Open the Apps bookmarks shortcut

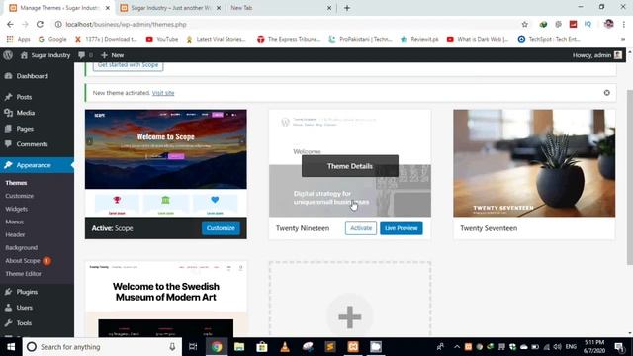[x=19, y=39]
